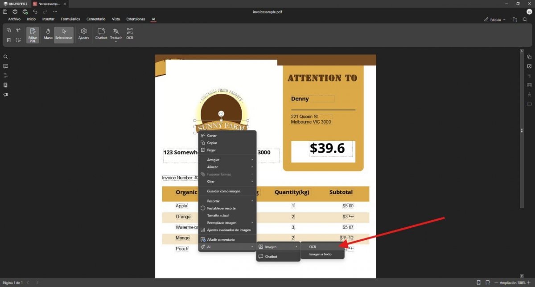Screen dimensions: 535x287
Task: Expand the Traducir dropdown arrow
Action: point(116,42)
